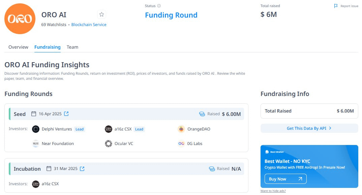Click ORO AI project name title
This screenshot has width=362, height=195.
[54, 15]
